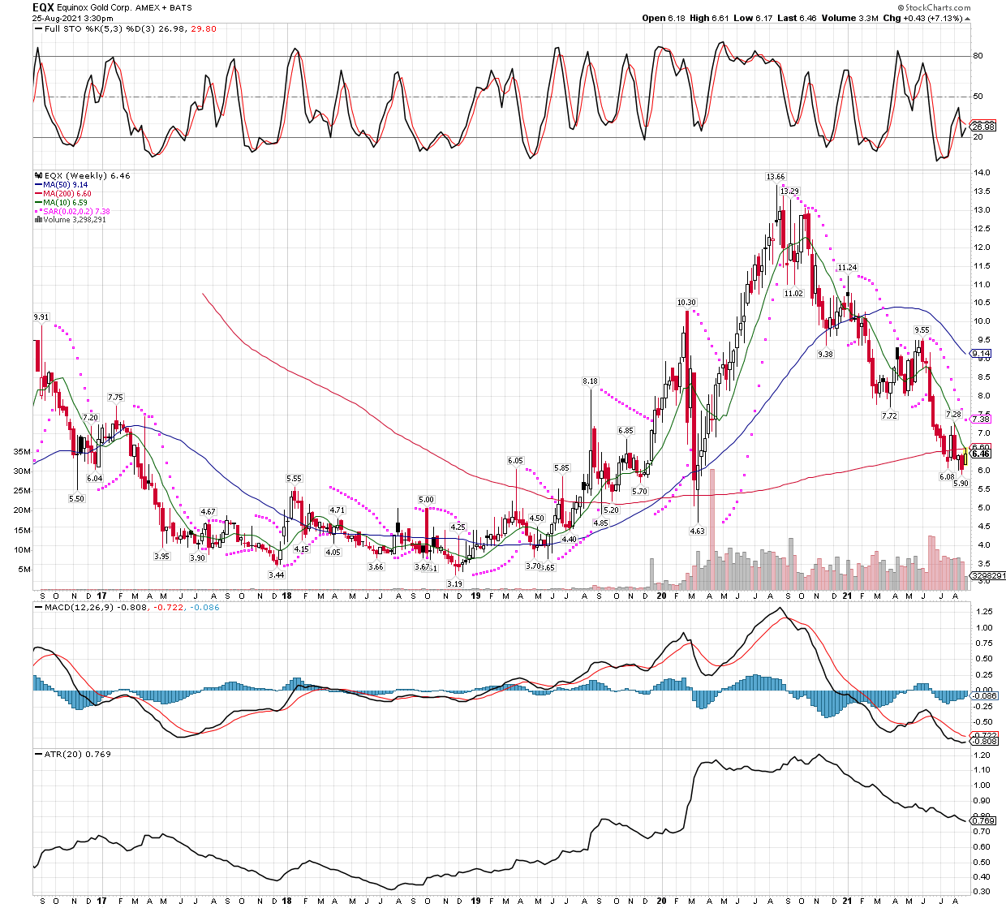Click the EQX ticker symbol in the header
Viewport: 1006px width, 908px height.
pyautogui.click(x=43, y=7)
